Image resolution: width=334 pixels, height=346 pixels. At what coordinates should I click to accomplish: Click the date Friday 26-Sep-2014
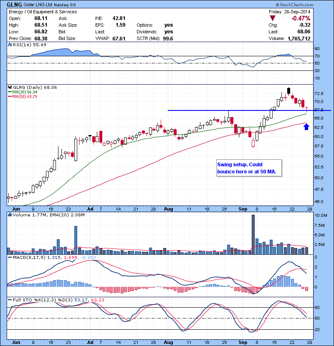coord(290,12)
